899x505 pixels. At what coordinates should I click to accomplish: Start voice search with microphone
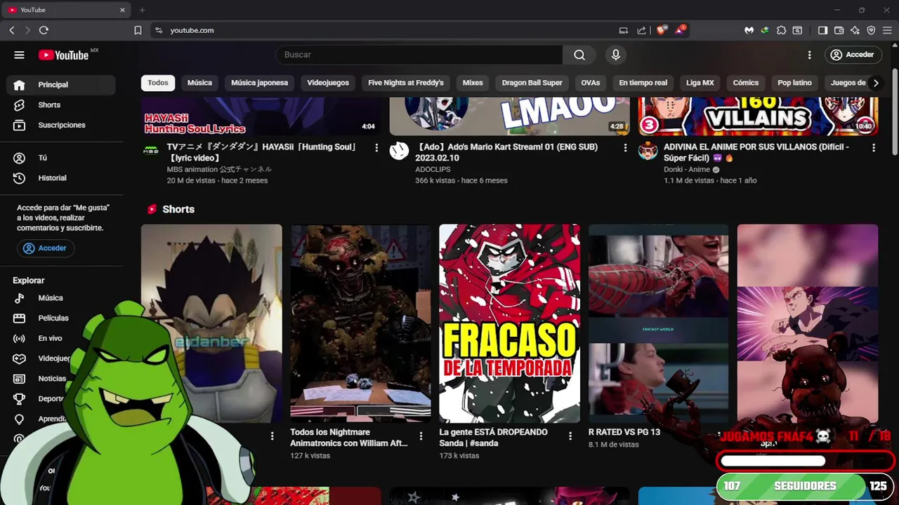click(615, 55)
